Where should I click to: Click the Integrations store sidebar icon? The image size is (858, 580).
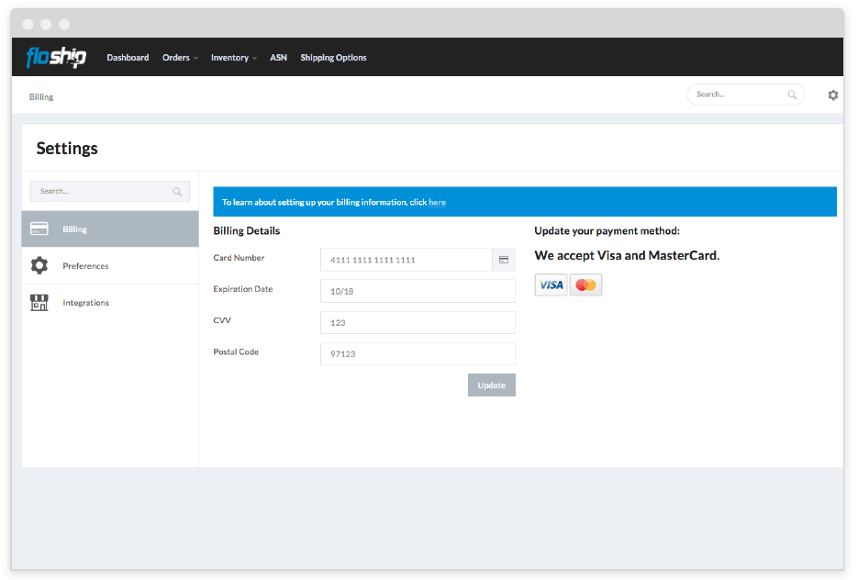(39, 303)
